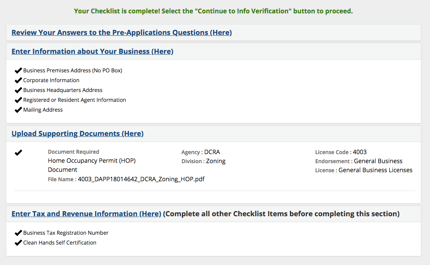Click the Registered or Resident Agent checkmark
The image size is (430, 265).
click(x=18, y=99)
